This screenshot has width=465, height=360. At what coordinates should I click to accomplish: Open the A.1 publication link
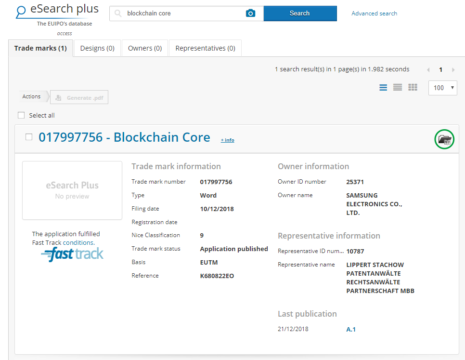point(351,330)
